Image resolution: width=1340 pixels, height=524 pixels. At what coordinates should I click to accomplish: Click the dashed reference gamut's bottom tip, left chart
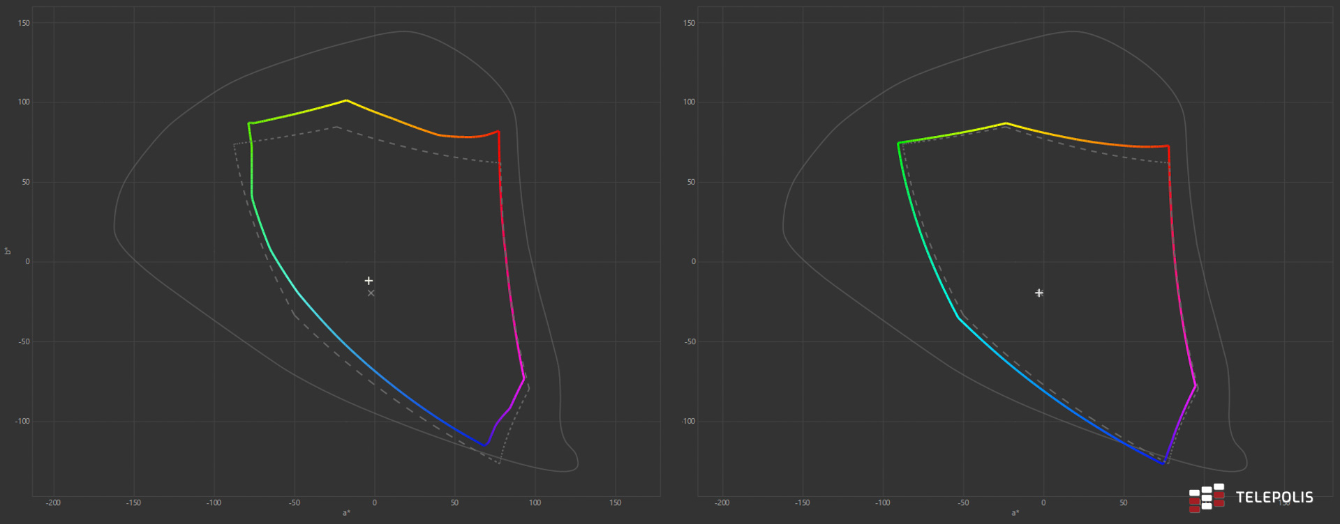500,463
